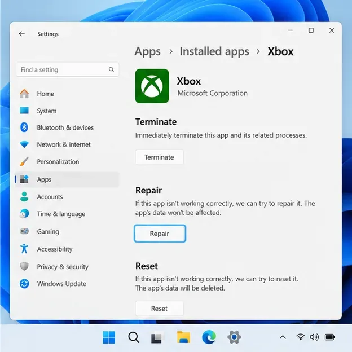Expand hidden tray icons chevron

[x=283, y=337]
